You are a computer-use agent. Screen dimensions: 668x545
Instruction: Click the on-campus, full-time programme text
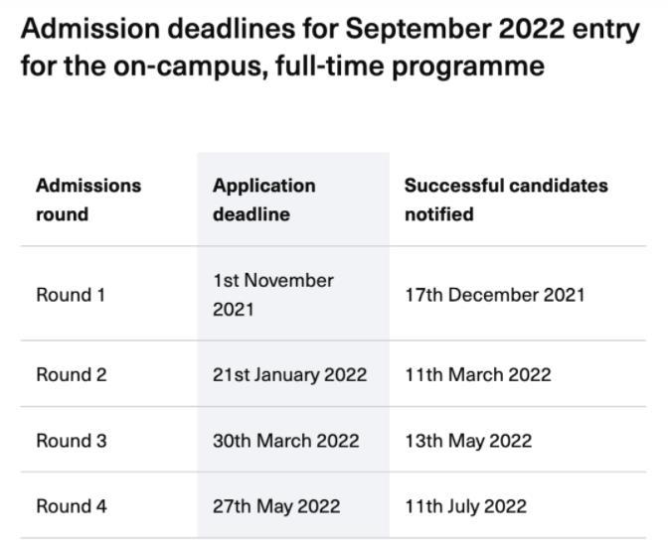tap(329, 67)
